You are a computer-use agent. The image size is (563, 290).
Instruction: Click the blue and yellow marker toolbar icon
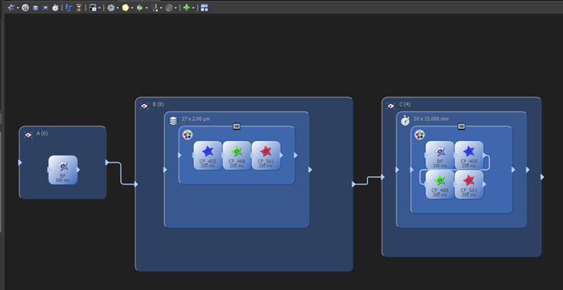(155, 8)
